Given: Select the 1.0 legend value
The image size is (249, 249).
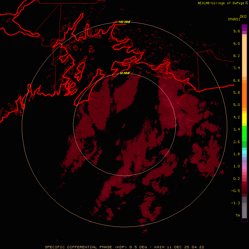Looking at the screenshot, I should [237, 166].
